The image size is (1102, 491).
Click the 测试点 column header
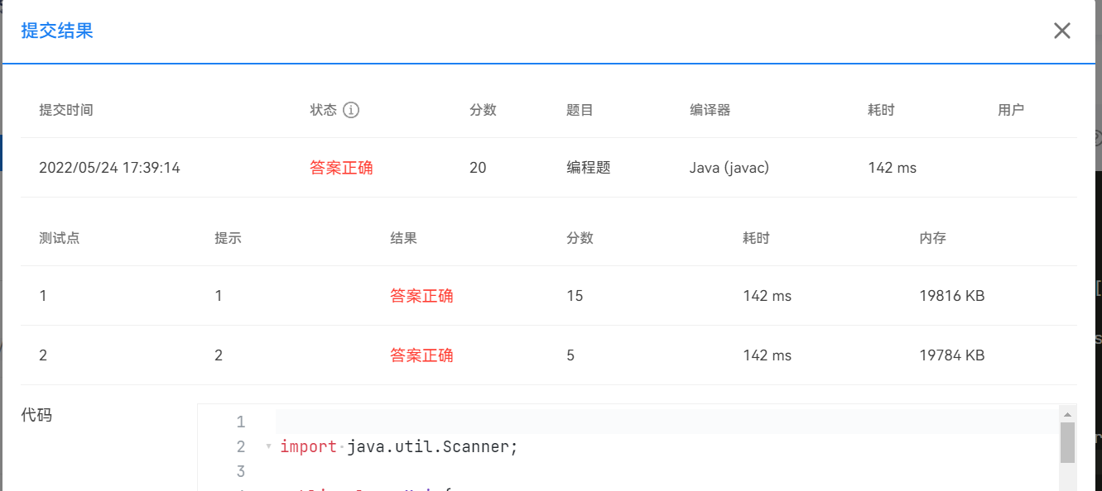coord(60,238)
